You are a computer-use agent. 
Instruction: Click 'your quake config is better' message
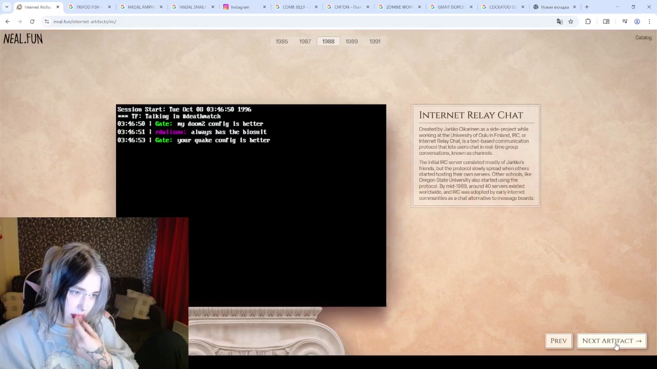pyautogui.click(x=223, y=140)
